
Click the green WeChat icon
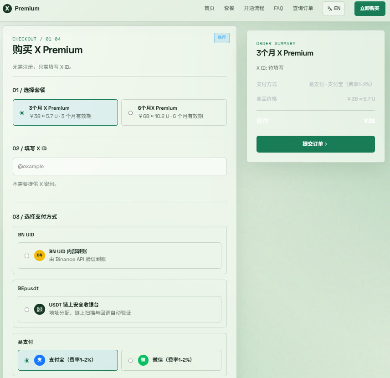point(143,360)
